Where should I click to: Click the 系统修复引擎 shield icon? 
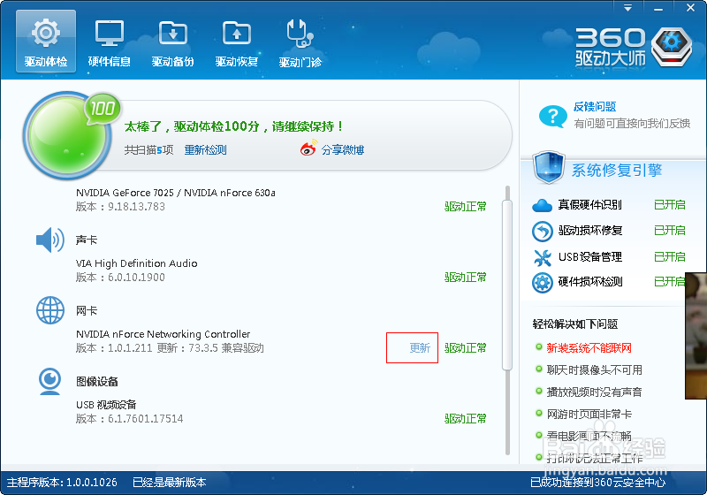click(549, 167)
